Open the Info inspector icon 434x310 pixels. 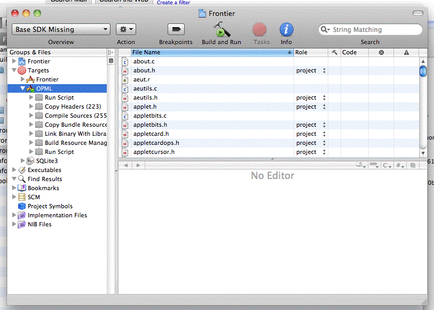point(286,29)
